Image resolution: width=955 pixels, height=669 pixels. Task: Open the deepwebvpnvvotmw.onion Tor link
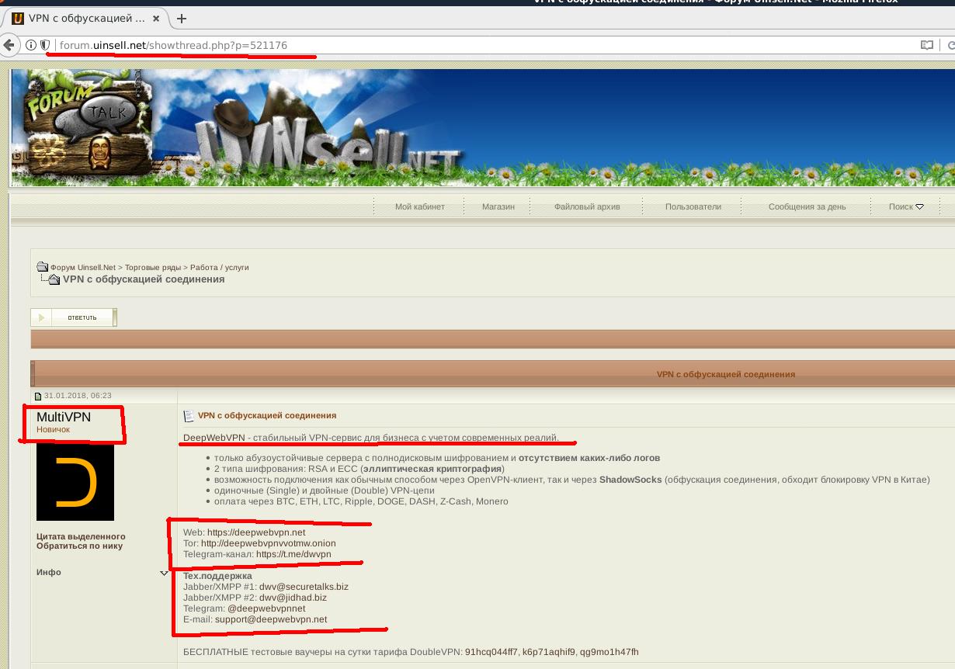(269, 543)
